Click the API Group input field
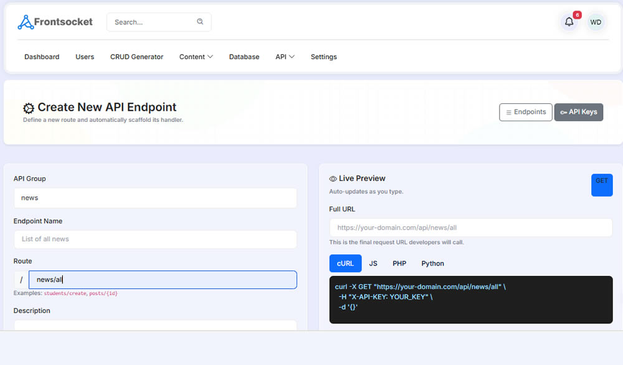 click(155, 198)
